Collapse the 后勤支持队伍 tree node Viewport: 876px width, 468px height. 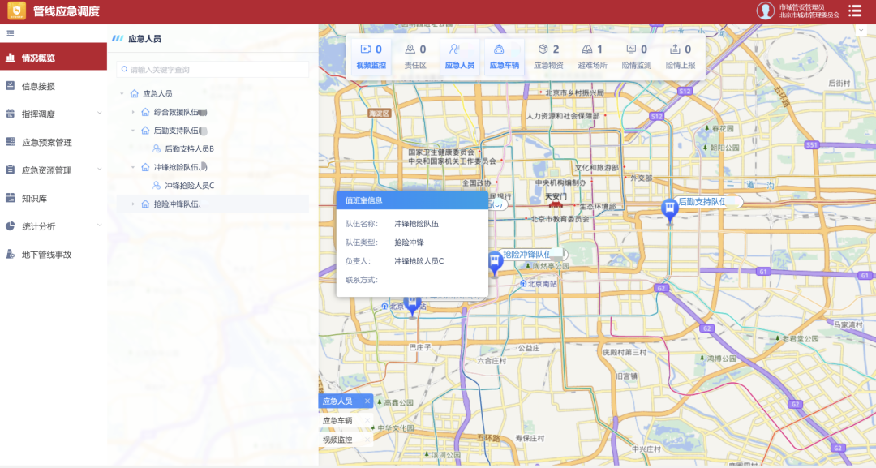(133, 131)
